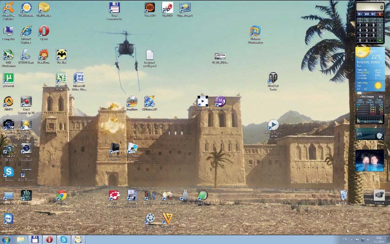Click the taskbar clock
This screenshot has height=244, width=390.
point(379,239)
